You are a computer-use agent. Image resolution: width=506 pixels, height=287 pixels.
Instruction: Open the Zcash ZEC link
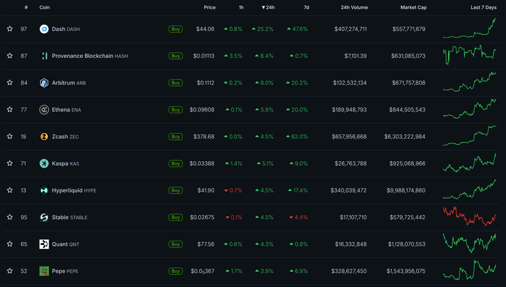pyautogui.click(x=65, y=137)
